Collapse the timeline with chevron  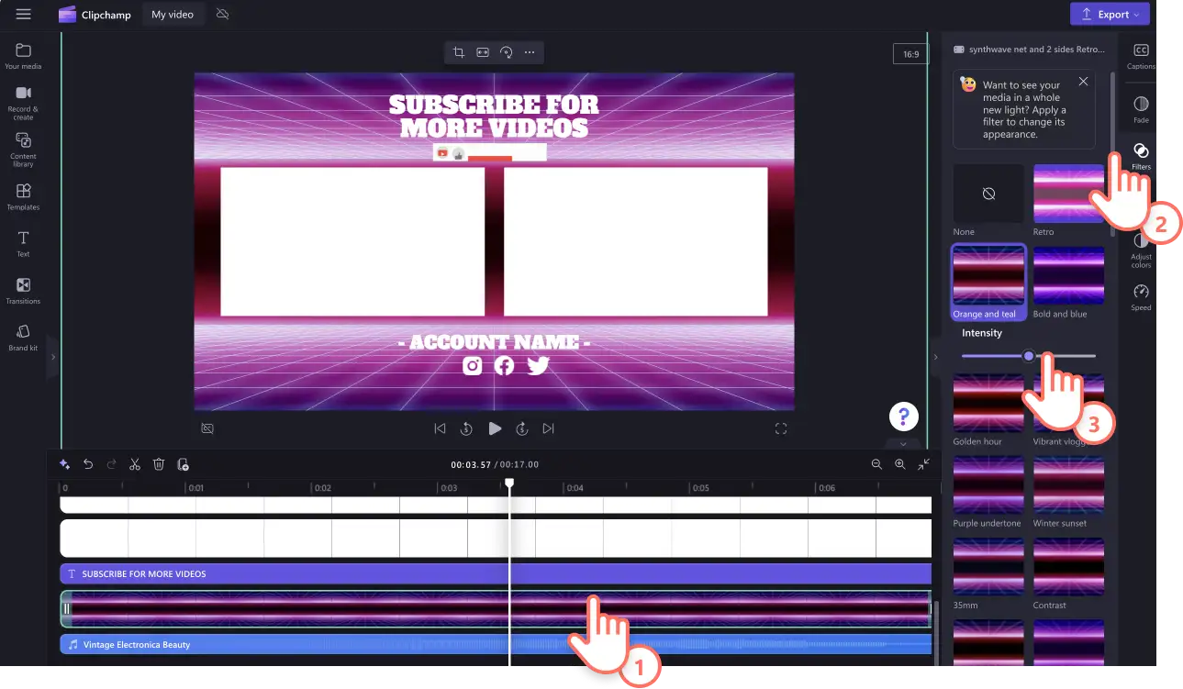903,443
